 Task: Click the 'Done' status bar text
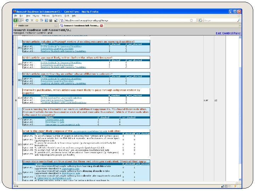point(16,186)
